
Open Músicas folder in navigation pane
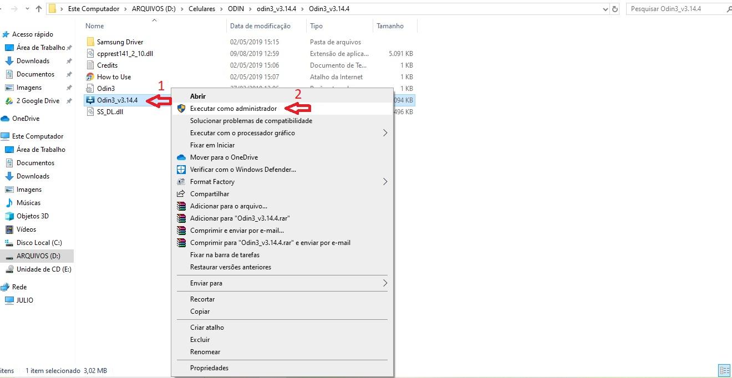pyautogui.click(x=28, y=203)
